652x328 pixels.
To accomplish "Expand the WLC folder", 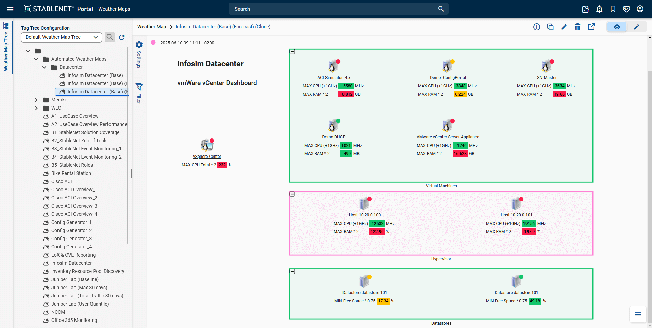I will pos(36,108).
